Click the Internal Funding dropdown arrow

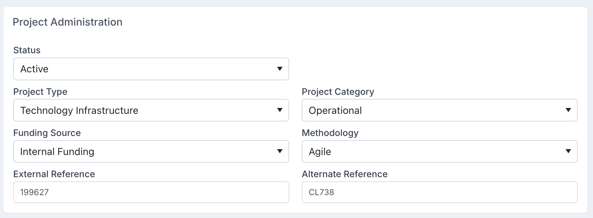[x=279, y=151]
